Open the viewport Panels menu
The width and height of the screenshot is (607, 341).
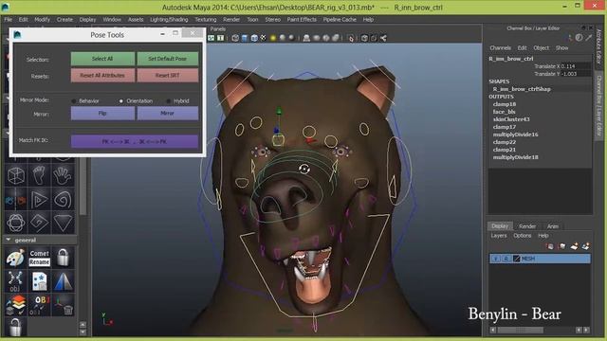click(217, 29)
